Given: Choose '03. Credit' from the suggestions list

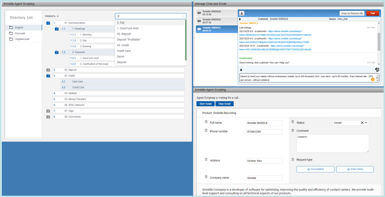Looking at the screenshot, I should [150, 45].
